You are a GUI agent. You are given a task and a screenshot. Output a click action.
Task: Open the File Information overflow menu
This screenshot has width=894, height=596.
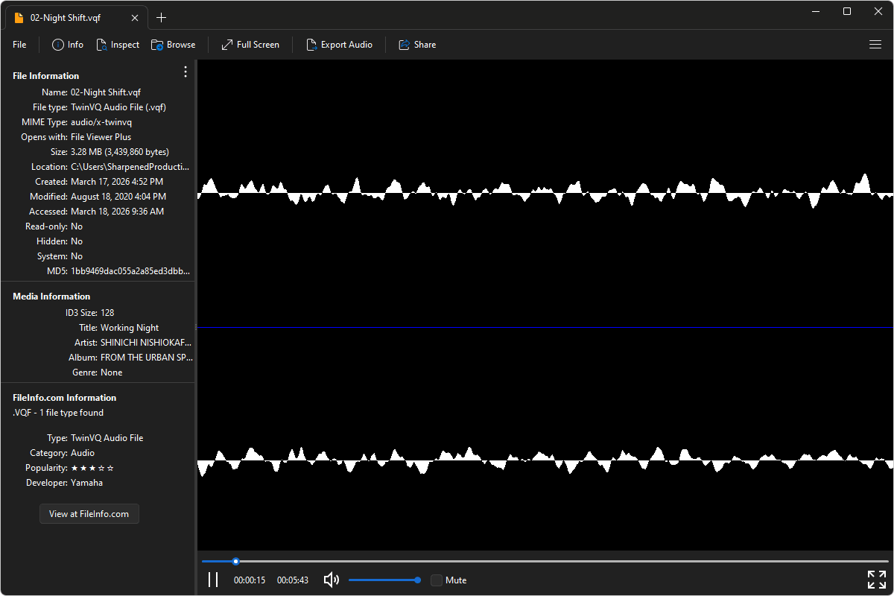(x=185, y=72)
